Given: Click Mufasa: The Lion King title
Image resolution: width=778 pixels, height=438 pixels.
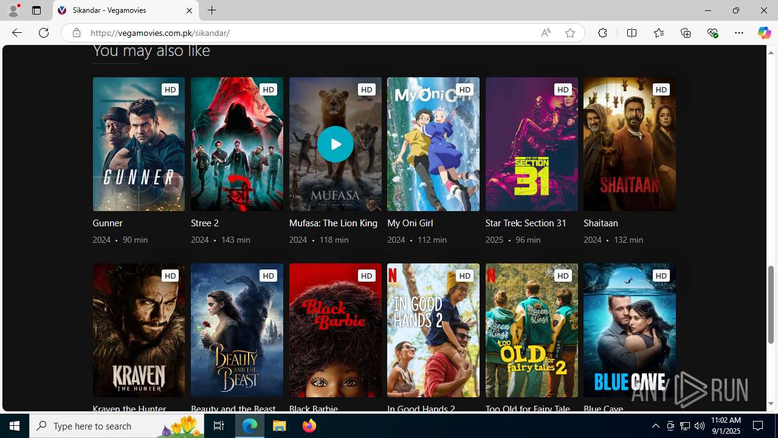Looking at the screenshot, I should click(333, 223).
